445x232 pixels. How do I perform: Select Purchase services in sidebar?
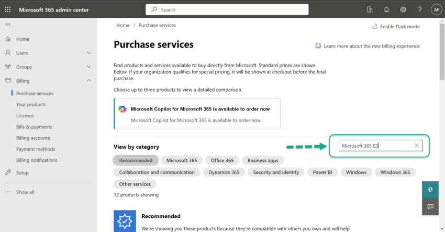tap(35, 93)
